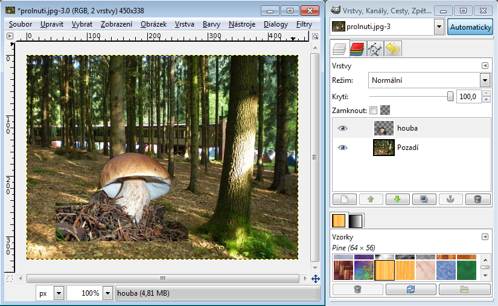The image size is (498, 306).
Task: Open the Filtry menu
Action: pyautogui.click(x=304, y=24)
